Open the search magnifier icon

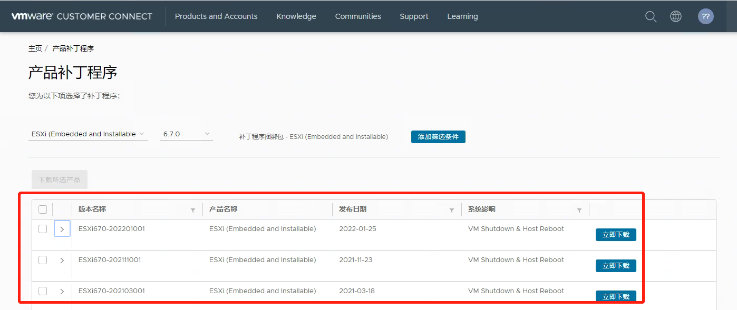[x=651, y=16]
